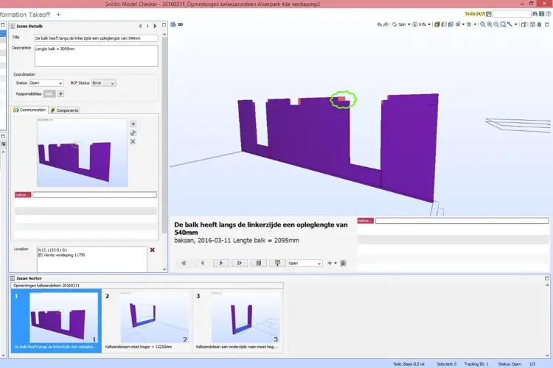Play the issue slideshow
This screenshot has height=368, width=553.
220,263
